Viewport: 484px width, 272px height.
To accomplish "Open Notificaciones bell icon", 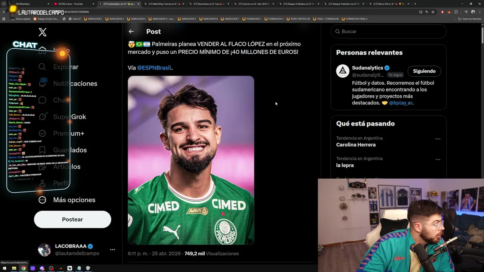I will coord(42,83).
